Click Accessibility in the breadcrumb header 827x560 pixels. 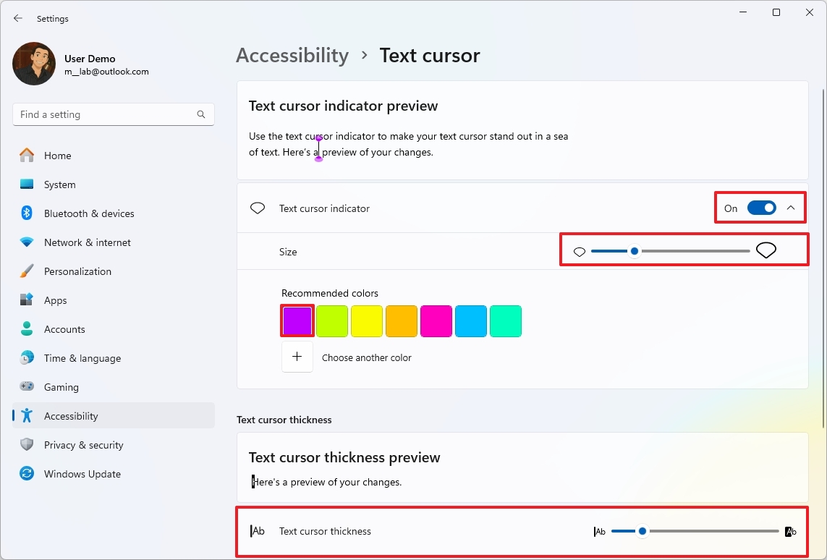click(x=292, y=55)
